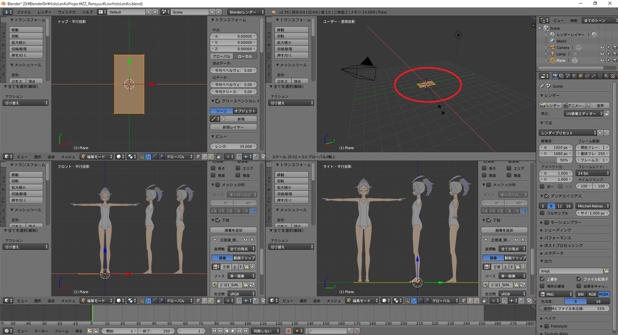The image size is (618, 335).
Task: Click the render camera icon for Camera
Action: click(614, 47)
